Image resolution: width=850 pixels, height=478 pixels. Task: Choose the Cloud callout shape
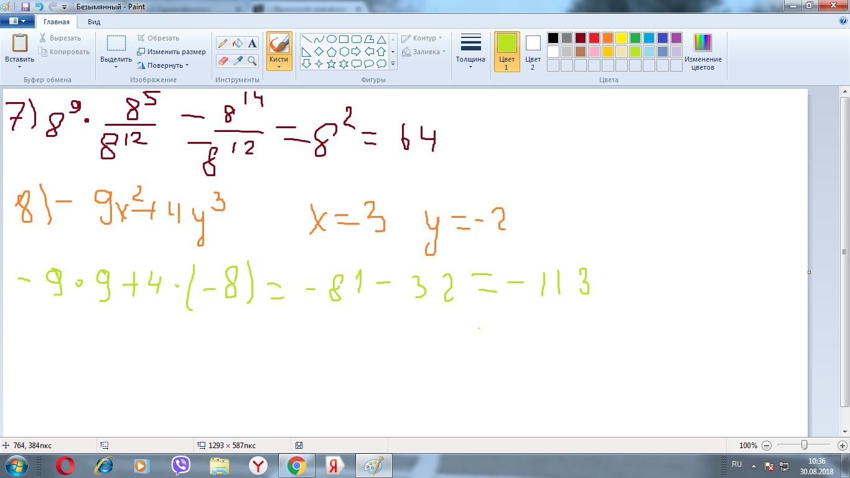click(x=381, y=63)
